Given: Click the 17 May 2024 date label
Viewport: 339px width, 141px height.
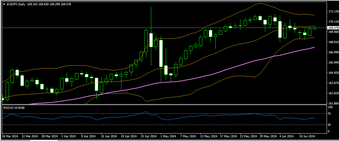Looking at the screenshot, I should pos(228,136).
